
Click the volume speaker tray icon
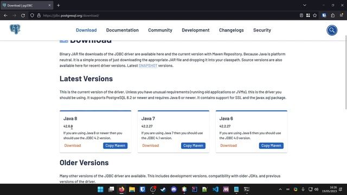tap(317, 190)
